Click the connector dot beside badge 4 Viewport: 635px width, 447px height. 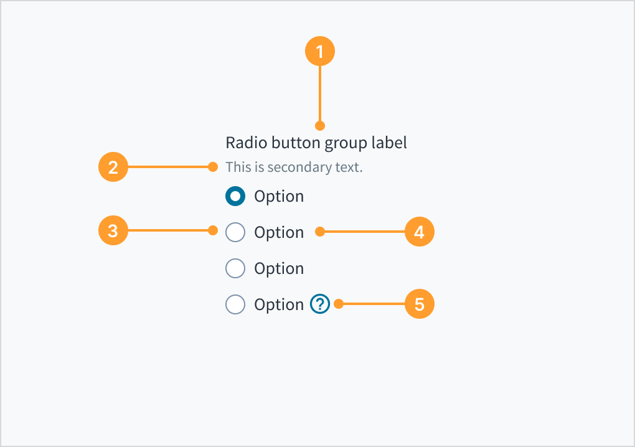319,232
